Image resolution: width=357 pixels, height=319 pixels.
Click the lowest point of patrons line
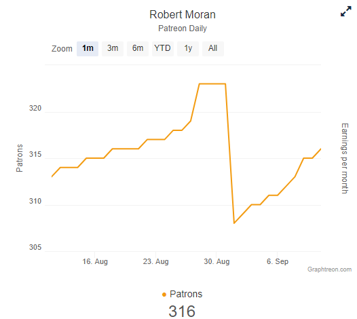(x=234, y=223)
